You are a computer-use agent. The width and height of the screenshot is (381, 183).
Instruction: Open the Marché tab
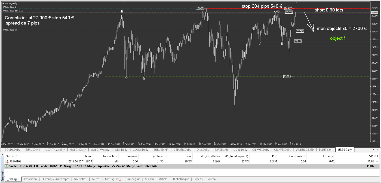(149, 179)
